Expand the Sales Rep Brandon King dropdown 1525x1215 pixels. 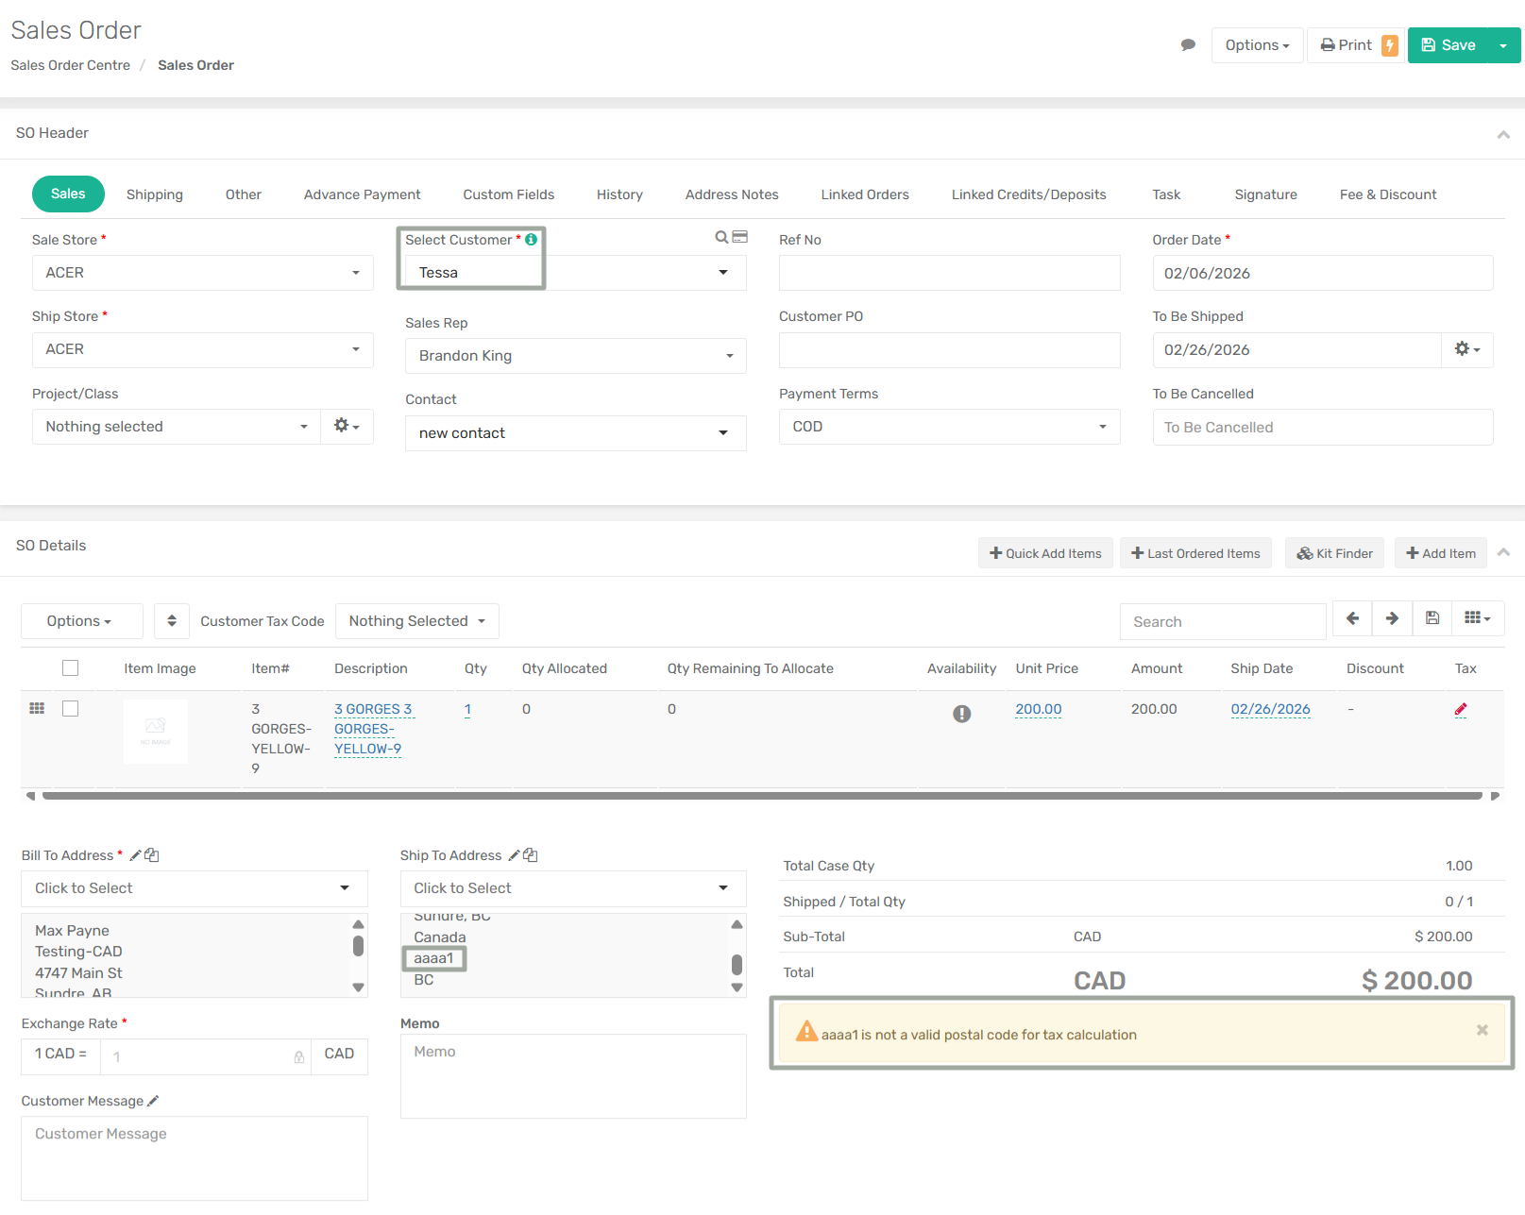(x=575, y=356)
